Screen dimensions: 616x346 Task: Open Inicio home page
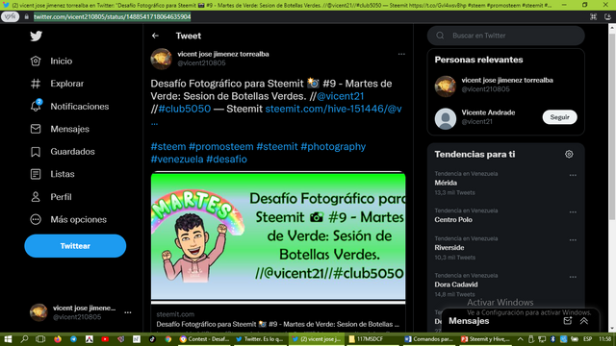tap(61, 61)
